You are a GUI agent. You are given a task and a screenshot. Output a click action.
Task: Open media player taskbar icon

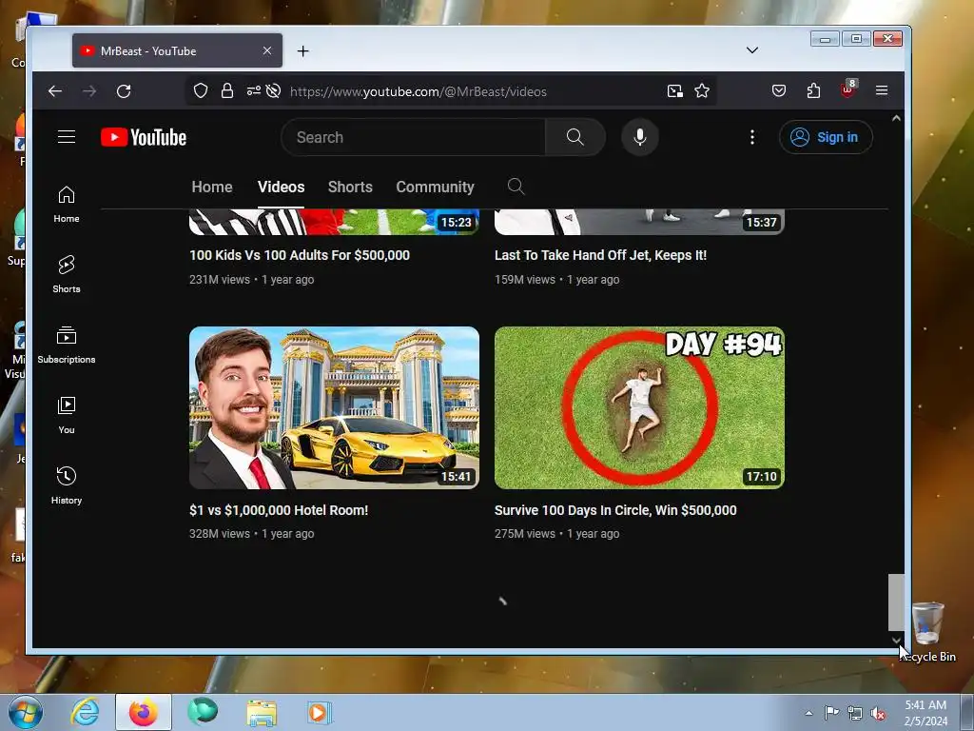[x=320, y=712]
